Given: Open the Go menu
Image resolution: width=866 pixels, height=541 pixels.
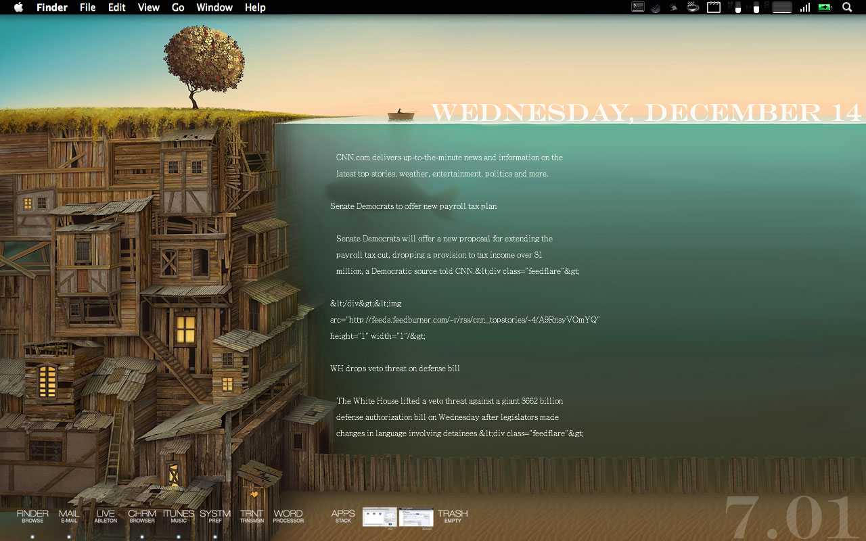Looking at the screenshot, I should (178, 7).
